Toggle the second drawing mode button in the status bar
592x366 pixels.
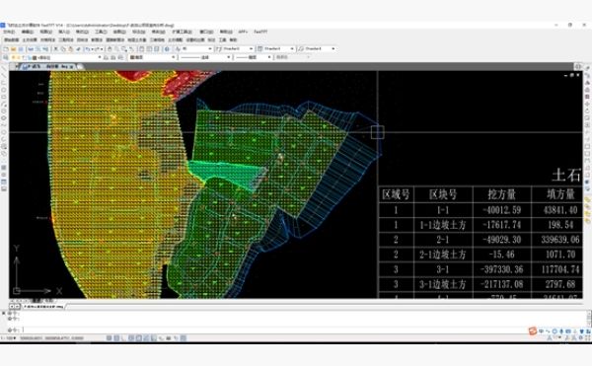click(x=116, y=338)
